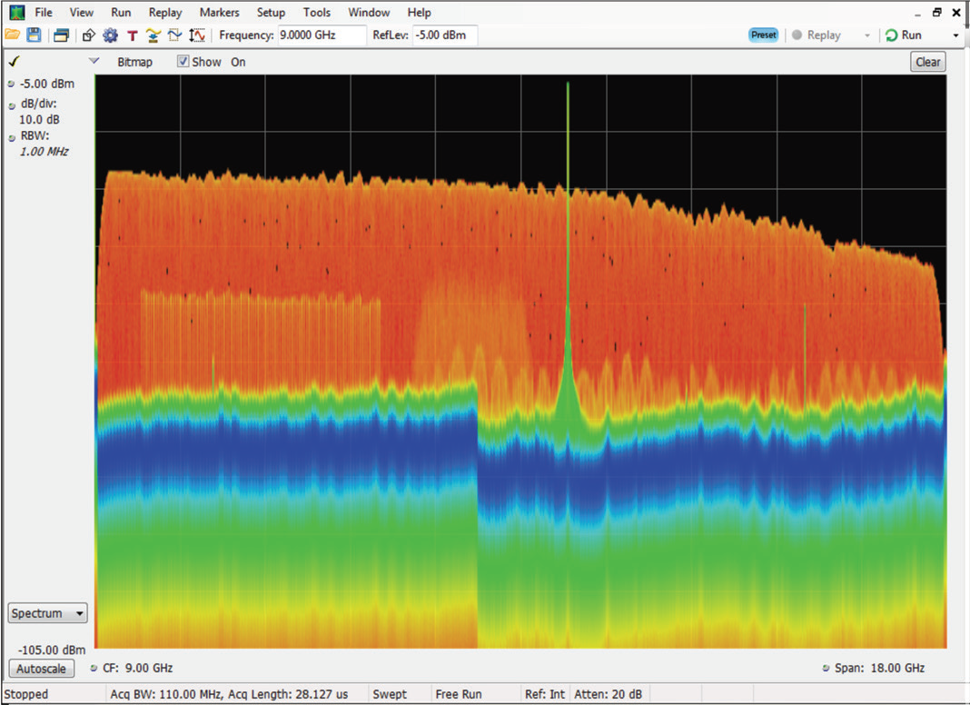This screenshot has height=705, width=970.
Task: Open the Markers menu
Action: click(219, 12)
